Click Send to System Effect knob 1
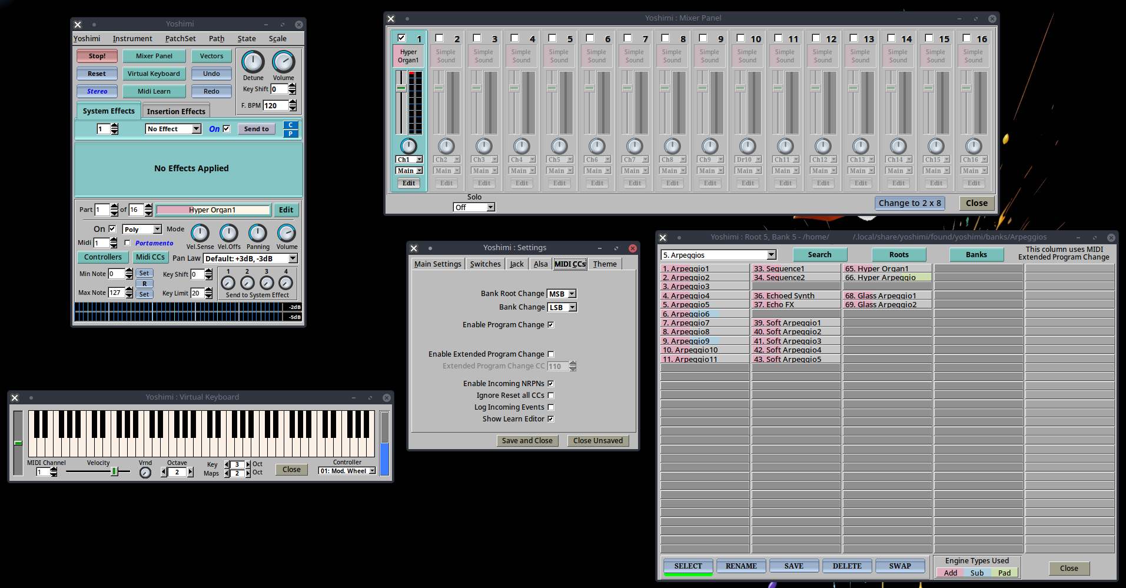Viewport: 1126px width, 588px height. [x=228, y=283]
